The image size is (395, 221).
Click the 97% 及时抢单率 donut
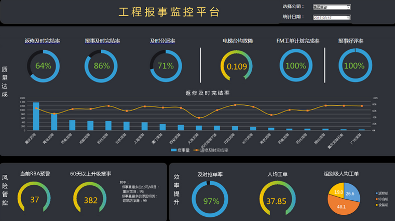[210, 199]
